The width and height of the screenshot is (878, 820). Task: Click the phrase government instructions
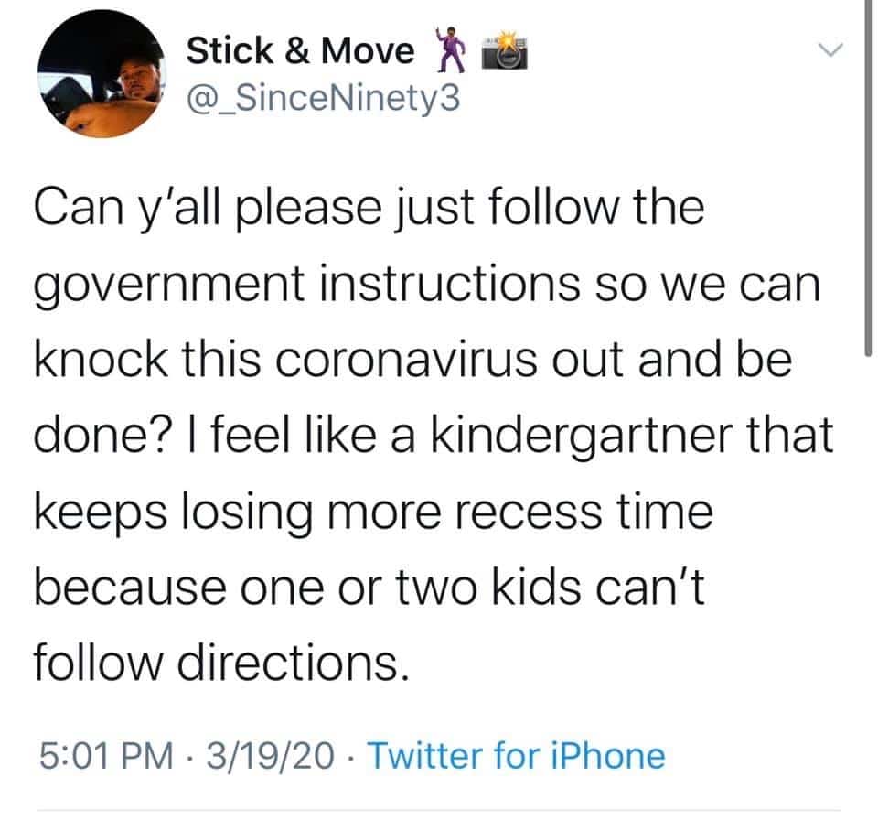coord(307,285)
